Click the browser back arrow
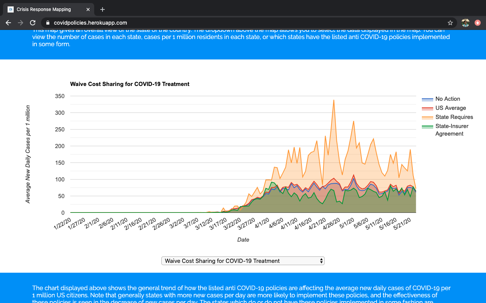The height and width of the screenshot is (303, 486). [8, 23]
